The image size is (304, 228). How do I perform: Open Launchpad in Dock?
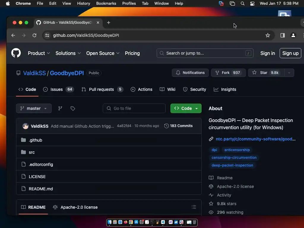click(115, 222)
